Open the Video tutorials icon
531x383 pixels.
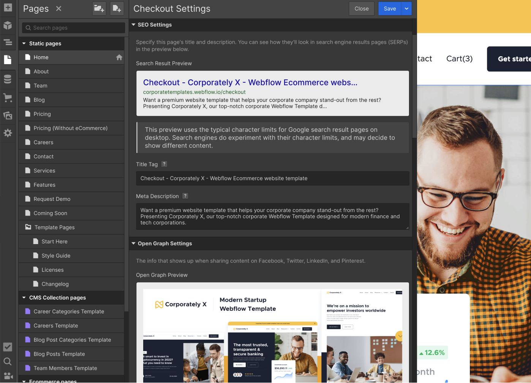[x=8, y=376]
